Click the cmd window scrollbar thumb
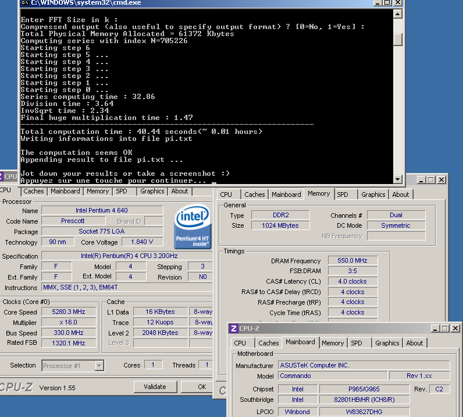The image size is (463, 417). [x=398, y=40]
